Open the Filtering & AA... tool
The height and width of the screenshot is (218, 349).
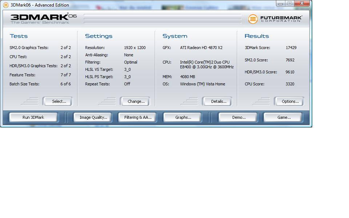[x=137, y=117]
